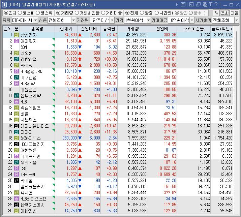Click the 조회 search button
Image resolution: width=241 pixels, height=217 pixels.
tap(225, 13)
